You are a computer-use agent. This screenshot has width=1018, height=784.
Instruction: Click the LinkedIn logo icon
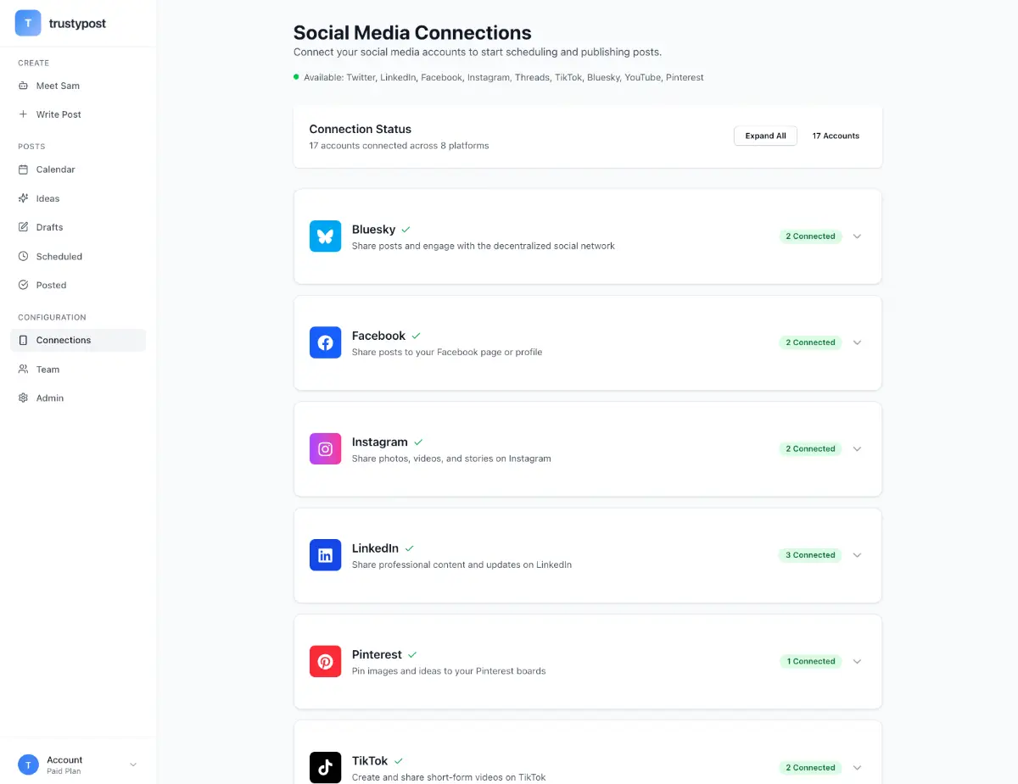click(325, 555)
